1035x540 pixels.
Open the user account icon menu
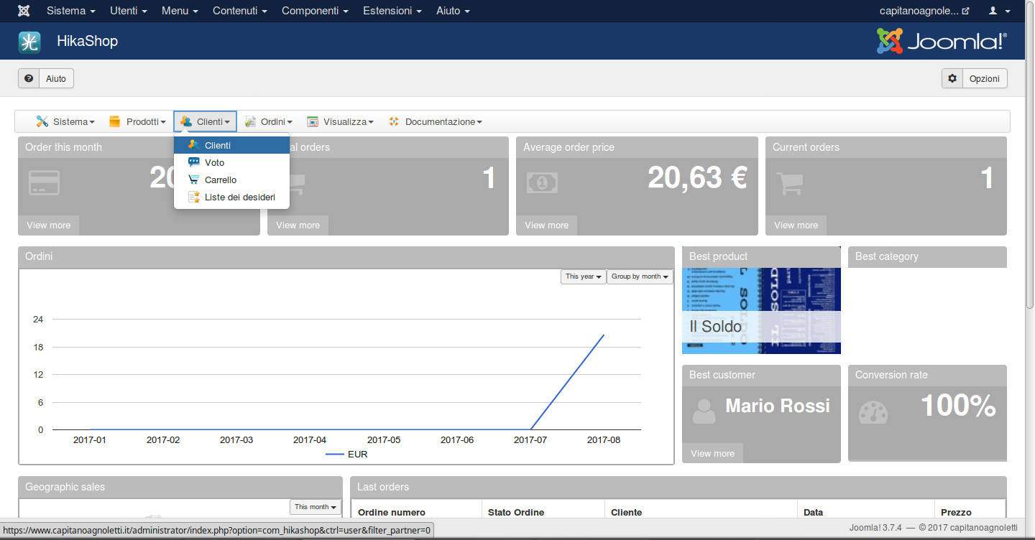999,11
